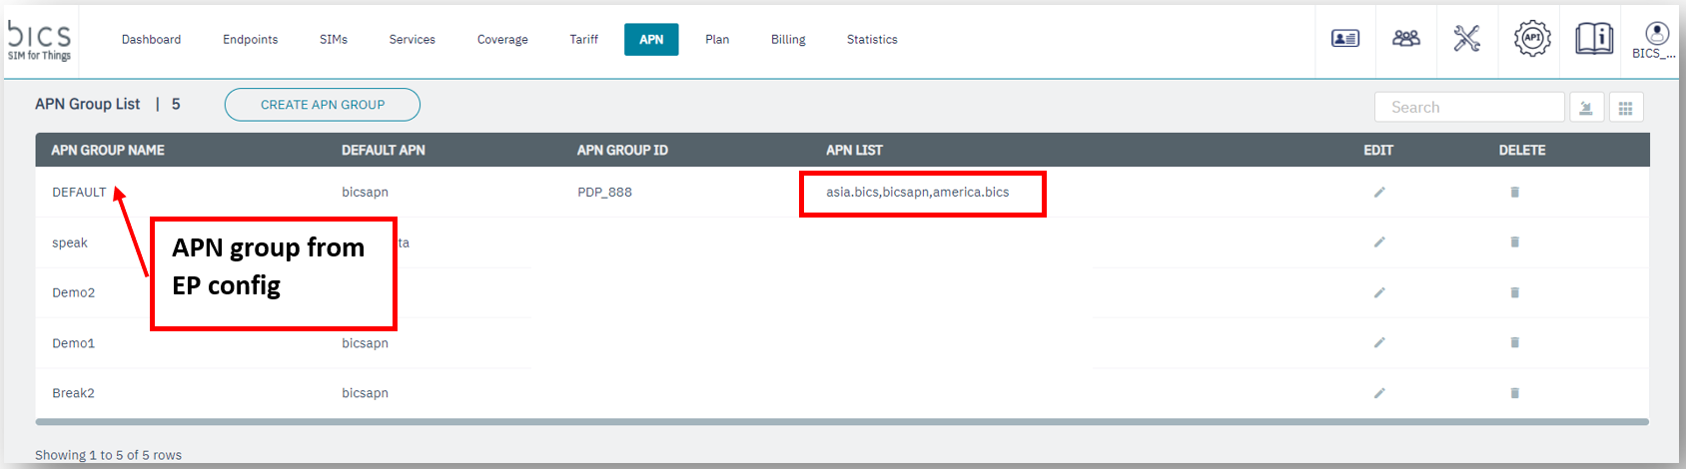
Task: Open the Endpoints tab
Action: coord(250,40)
